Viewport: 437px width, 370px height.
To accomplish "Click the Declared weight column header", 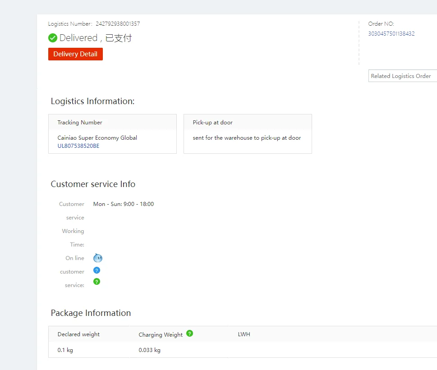I will click(x=78, y=334).
